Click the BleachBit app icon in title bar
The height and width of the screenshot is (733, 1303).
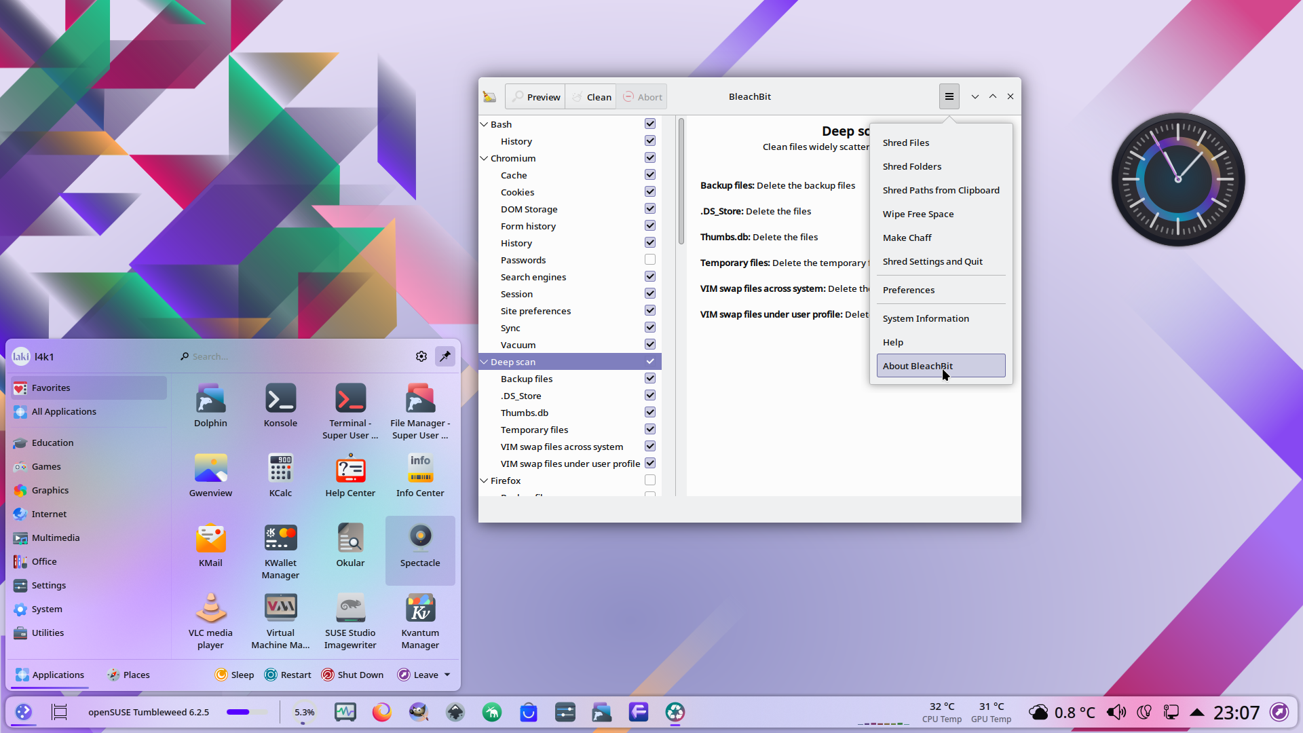(489, 96)
